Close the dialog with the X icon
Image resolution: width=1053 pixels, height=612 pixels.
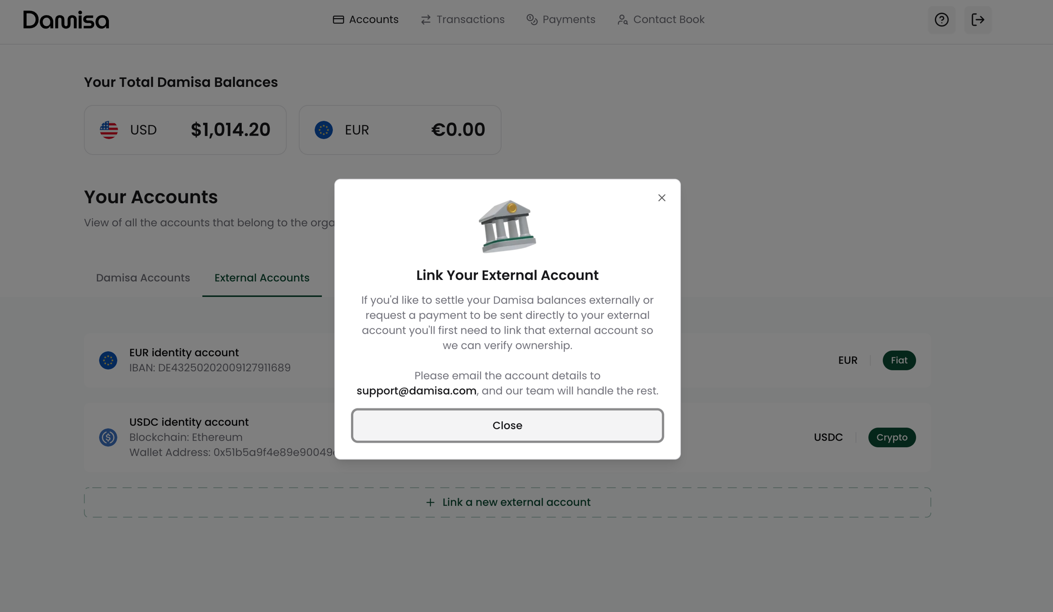click(x=661, y=198)
